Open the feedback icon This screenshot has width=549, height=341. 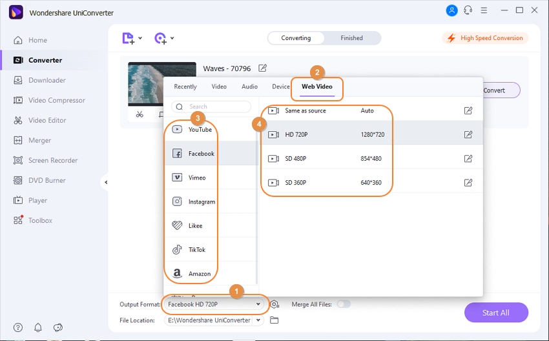[57, 327]
